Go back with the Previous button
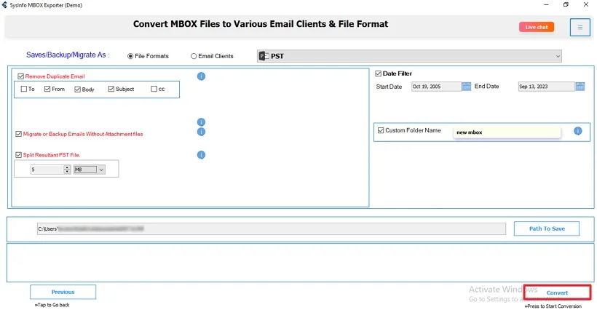The width and height of the screenshot is (597, 318). pyautogui.click(x=63, y=292)
